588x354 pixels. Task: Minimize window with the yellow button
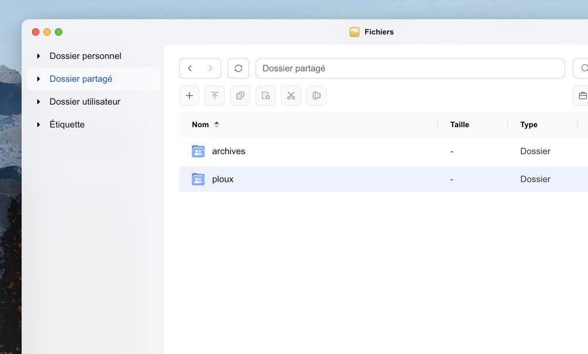point(47,32)
